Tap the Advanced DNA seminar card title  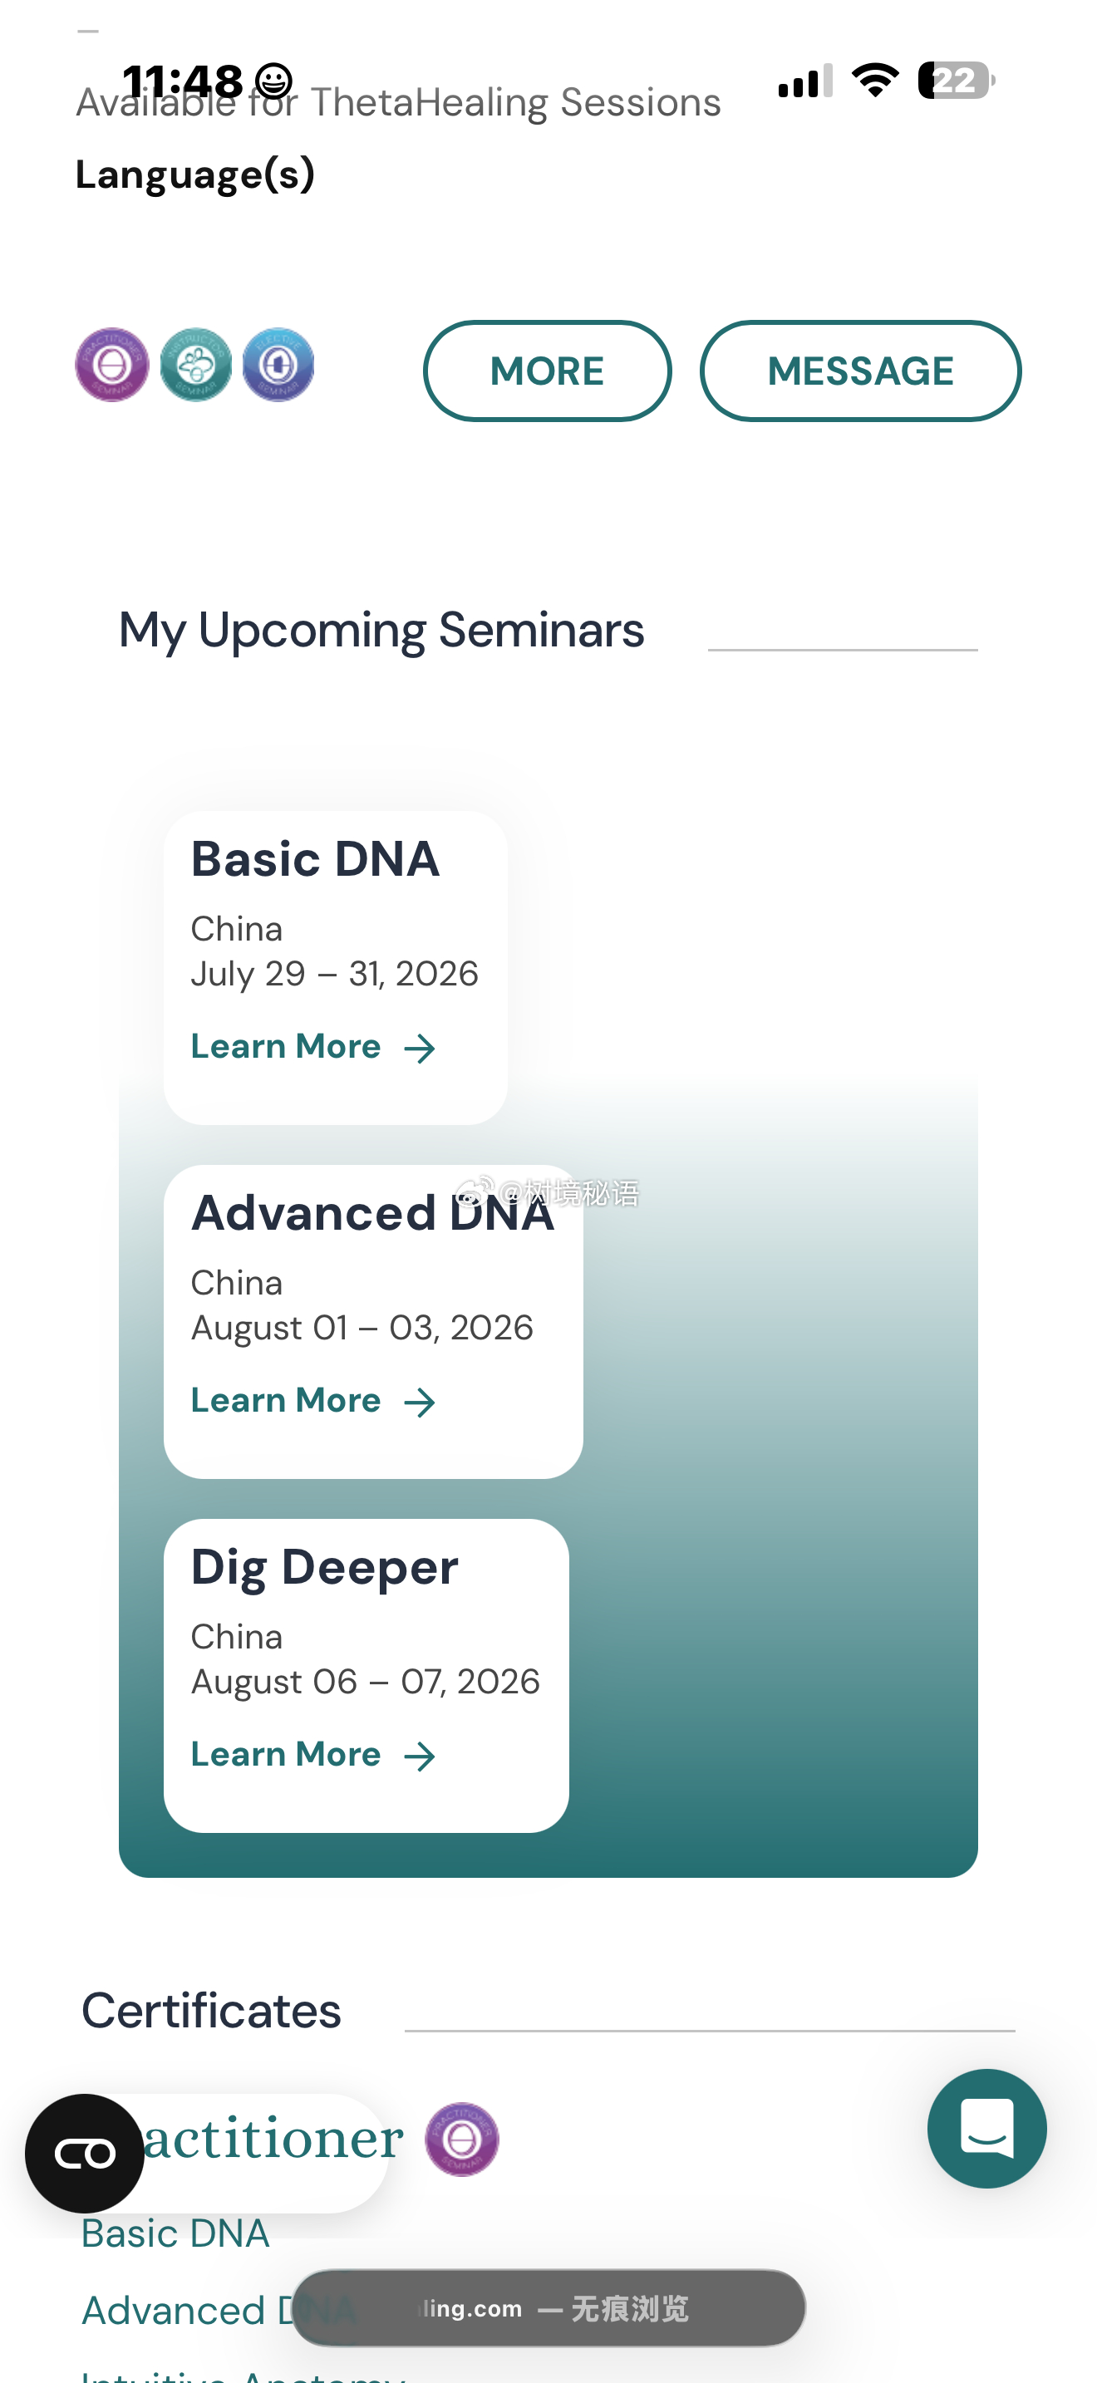[373, 1213]
